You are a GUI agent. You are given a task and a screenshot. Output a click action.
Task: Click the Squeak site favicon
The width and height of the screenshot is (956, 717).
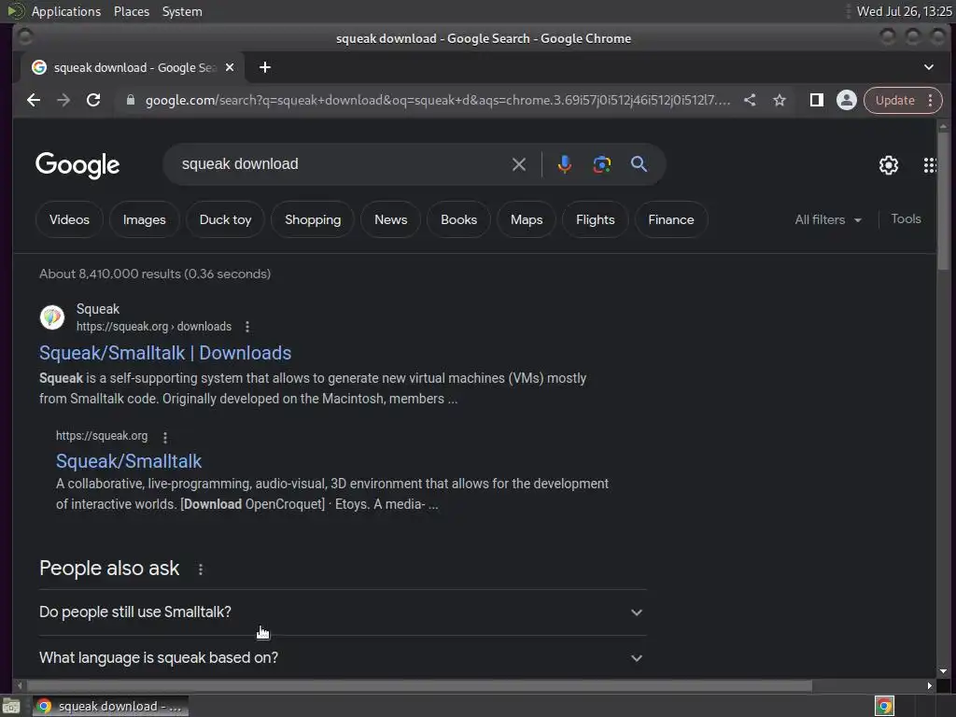[52, 317]
